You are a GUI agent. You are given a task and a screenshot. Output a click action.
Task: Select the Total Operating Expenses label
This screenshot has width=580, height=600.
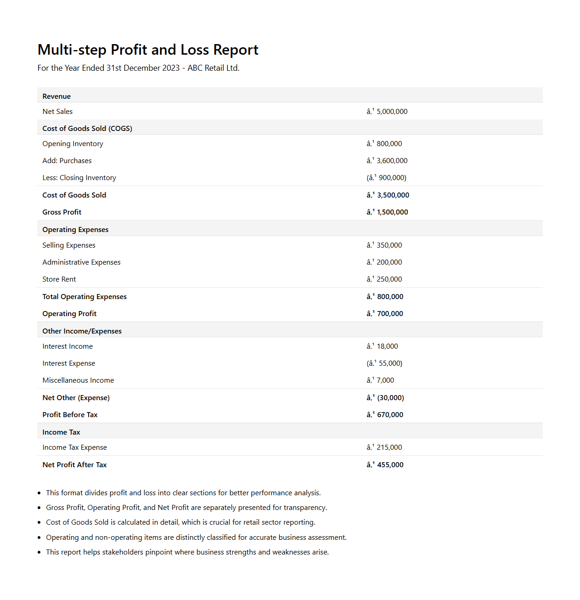[x=84, y=297]
